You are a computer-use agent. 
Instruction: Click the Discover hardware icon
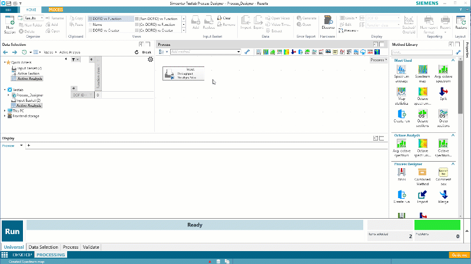[x=329, y=22]
